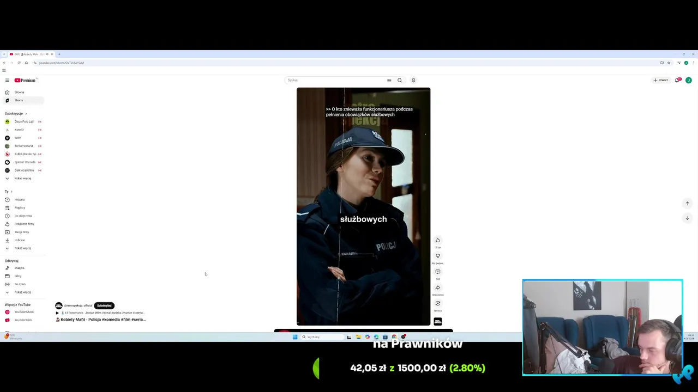The height and width of the screenshot is (392, 698).
Task: Click the Utwórz create button
Action: click(660, 80)
